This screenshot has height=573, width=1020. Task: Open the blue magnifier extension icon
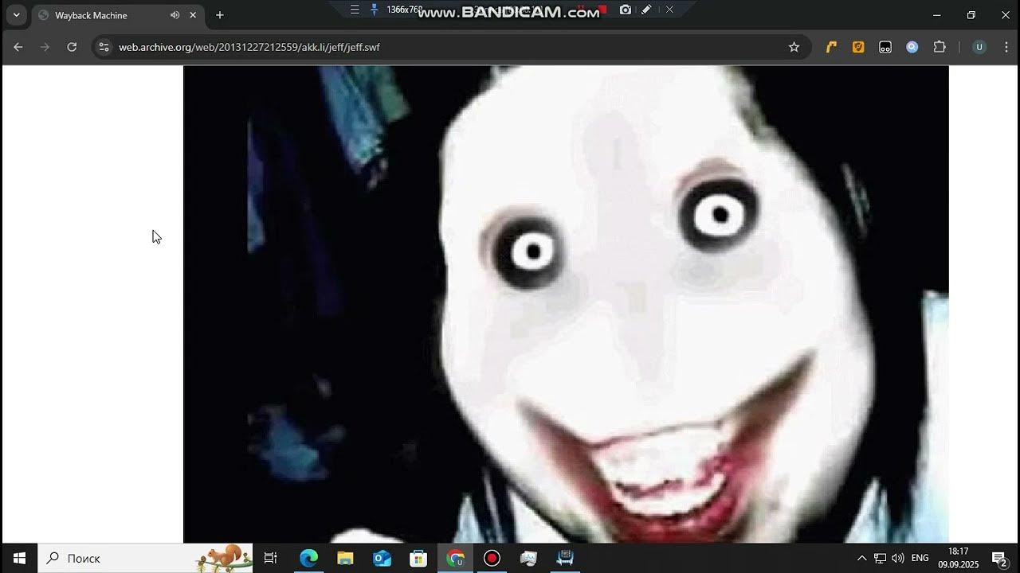[x=912, y=47]
